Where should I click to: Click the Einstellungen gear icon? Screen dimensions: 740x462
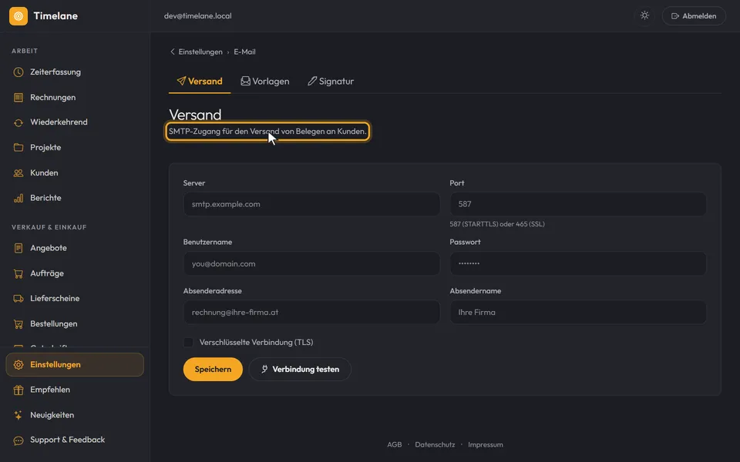point(18,365)
